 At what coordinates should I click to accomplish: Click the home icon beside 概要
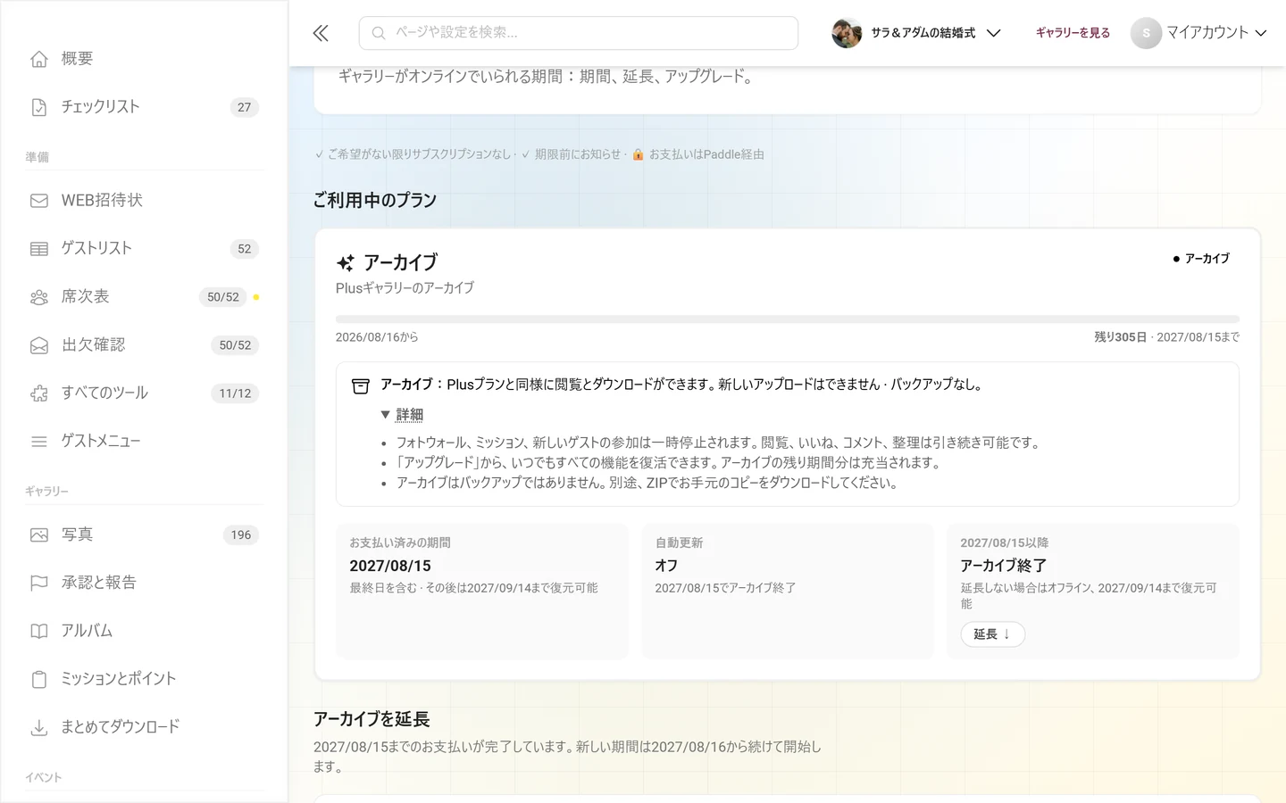(x=39, y=59)
